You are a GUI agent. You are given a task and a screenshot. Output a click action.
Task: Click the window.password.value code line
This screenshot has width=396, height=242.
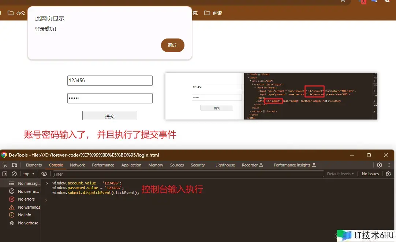coord(88,188)
